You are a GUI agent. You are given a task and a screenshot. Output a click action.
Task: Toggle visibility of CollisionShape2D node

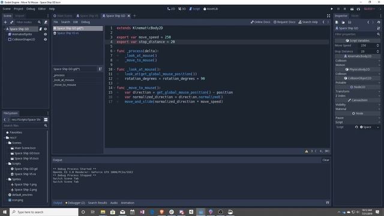46,40
